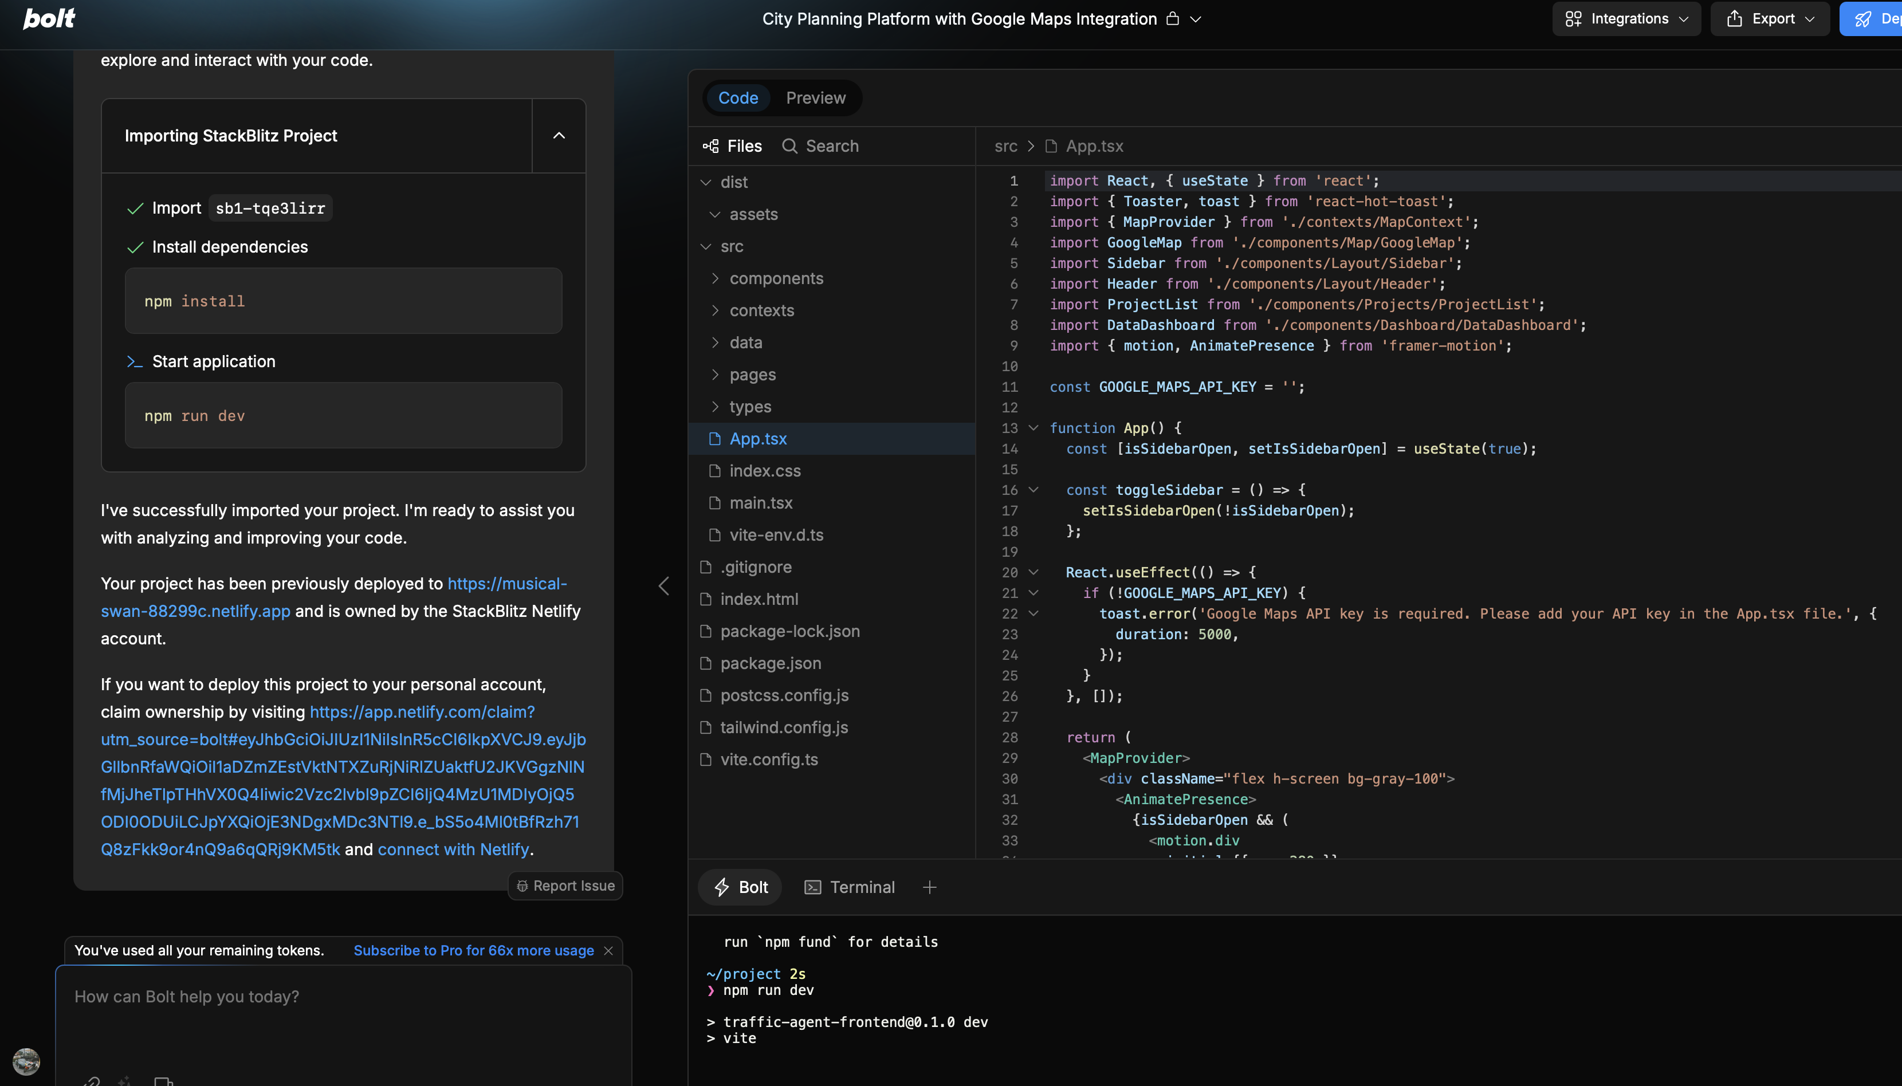Collapse the Importing StackBlitz Project section
The height and width of the screenshot is (1086, 1902).
click(x=559, y=136)
